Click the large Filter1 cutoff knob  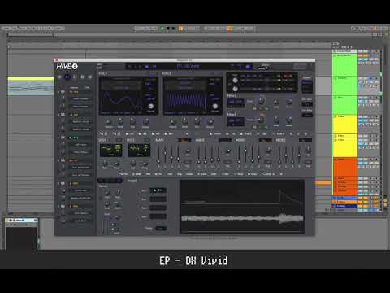(x=261, y=101)
